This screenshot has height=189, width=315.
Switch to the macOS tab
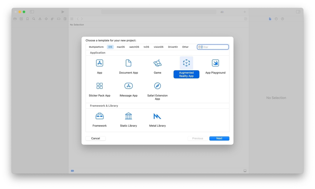[x=121, y=47]
